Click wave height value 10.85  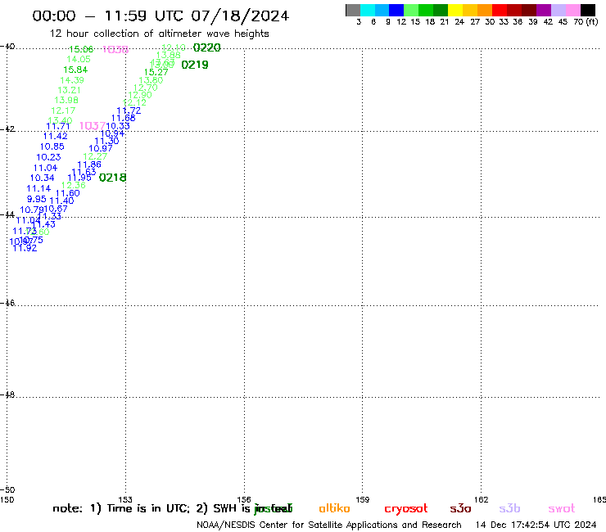point(52,147)
